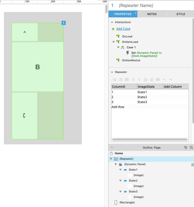This screenshot has width=194, height=207.
Task: Open the Outline search magnifier
Action: click(191, 148)
